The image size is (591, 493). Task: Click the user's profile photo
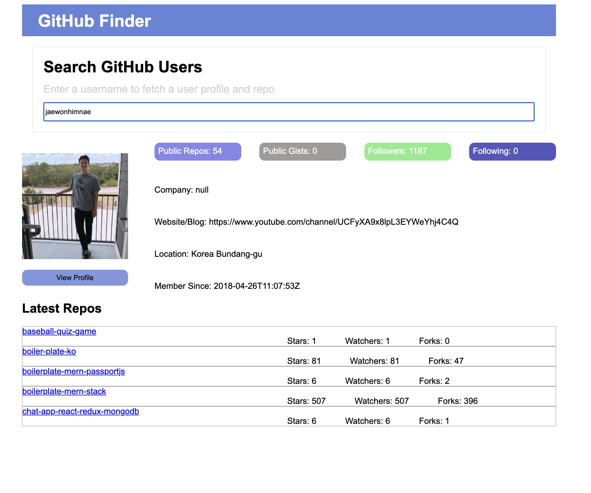[75, 206]
